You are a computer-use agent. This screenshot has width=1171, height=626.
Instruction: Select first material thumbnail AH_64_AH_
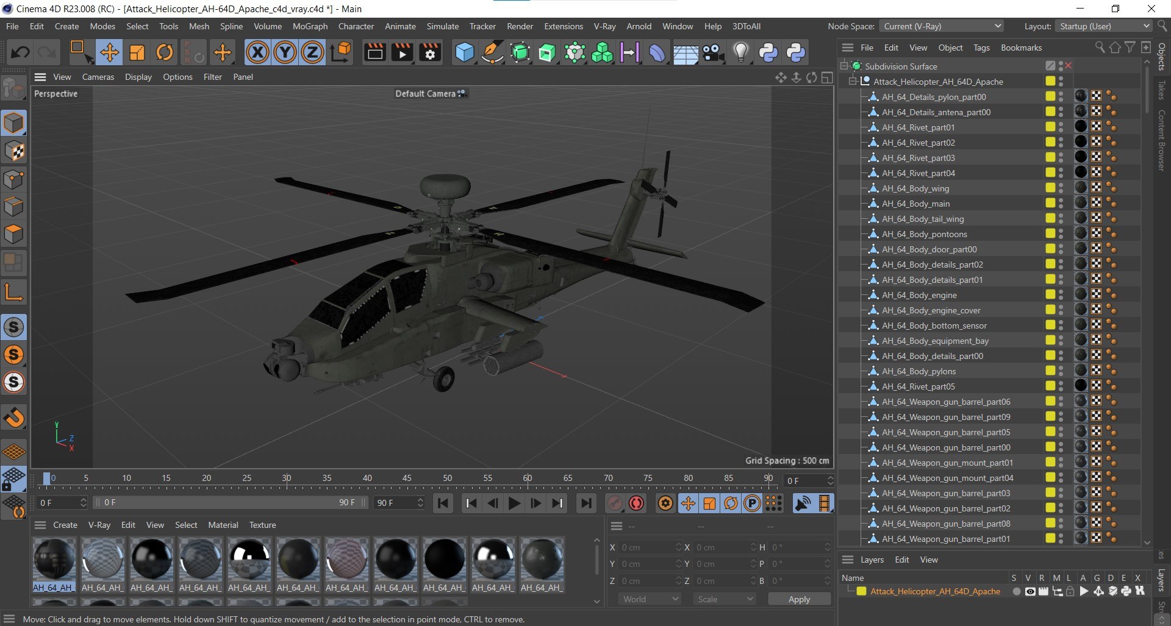click(54, 565)
